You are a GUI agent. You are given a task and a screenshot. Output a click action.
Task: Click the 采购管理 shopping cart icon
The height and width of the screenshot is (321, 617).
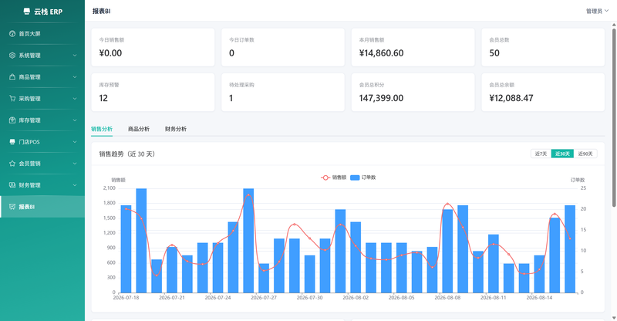coord(12,99)
